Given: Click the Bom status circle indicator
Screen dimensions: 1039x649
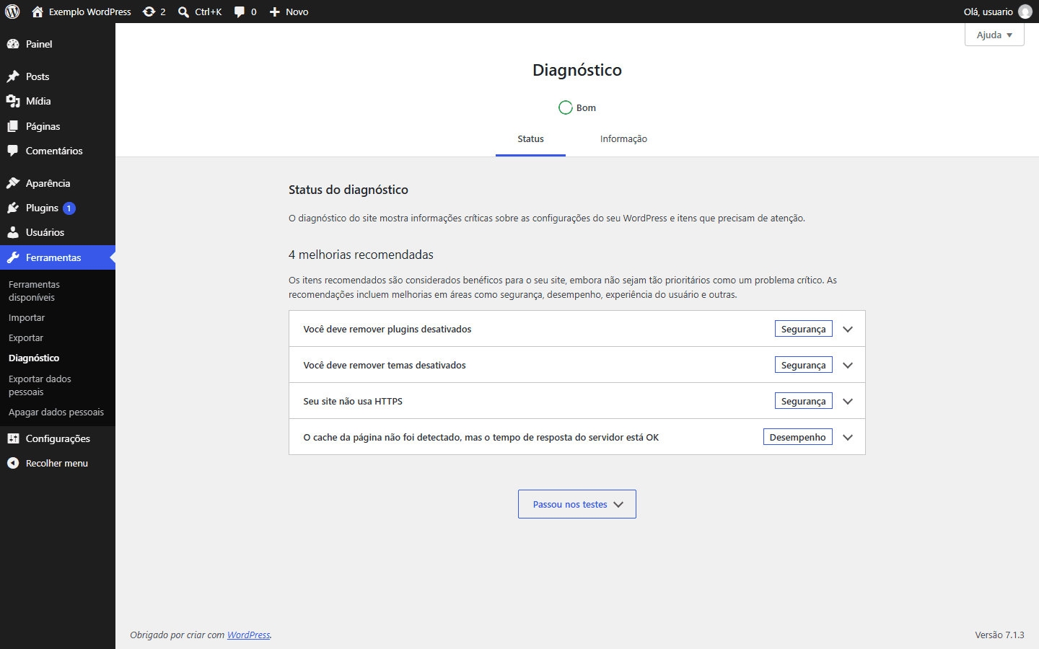Looking at the screenshot, I should 566,107.
